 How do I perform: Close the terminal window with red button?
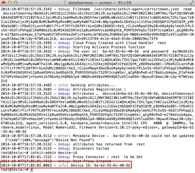coord(4,3)
